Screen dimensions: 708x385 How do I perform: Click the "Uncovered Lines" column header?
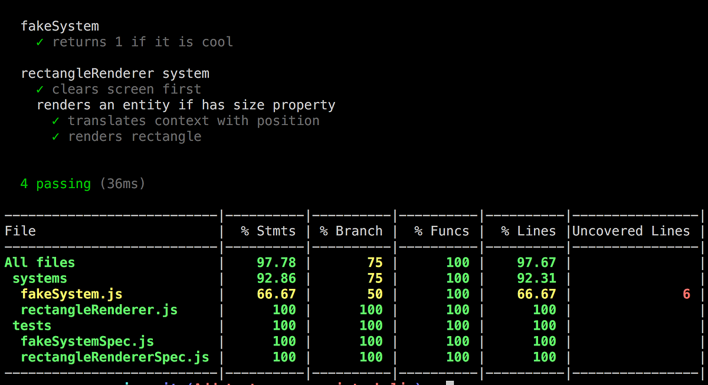(x=630, y=231)
